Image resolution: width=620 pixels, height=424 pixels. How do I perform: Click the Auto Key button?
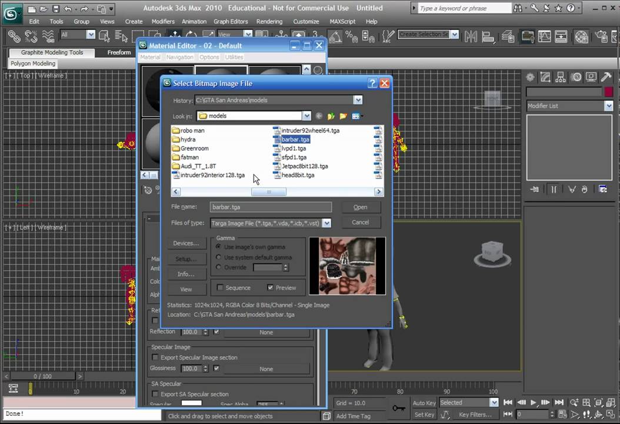pos(424,403)
